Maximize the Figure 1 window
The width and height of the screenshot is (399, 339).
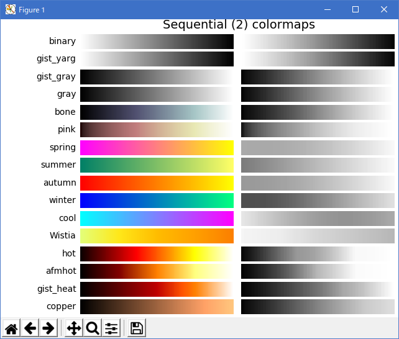[x=355, y=10]
